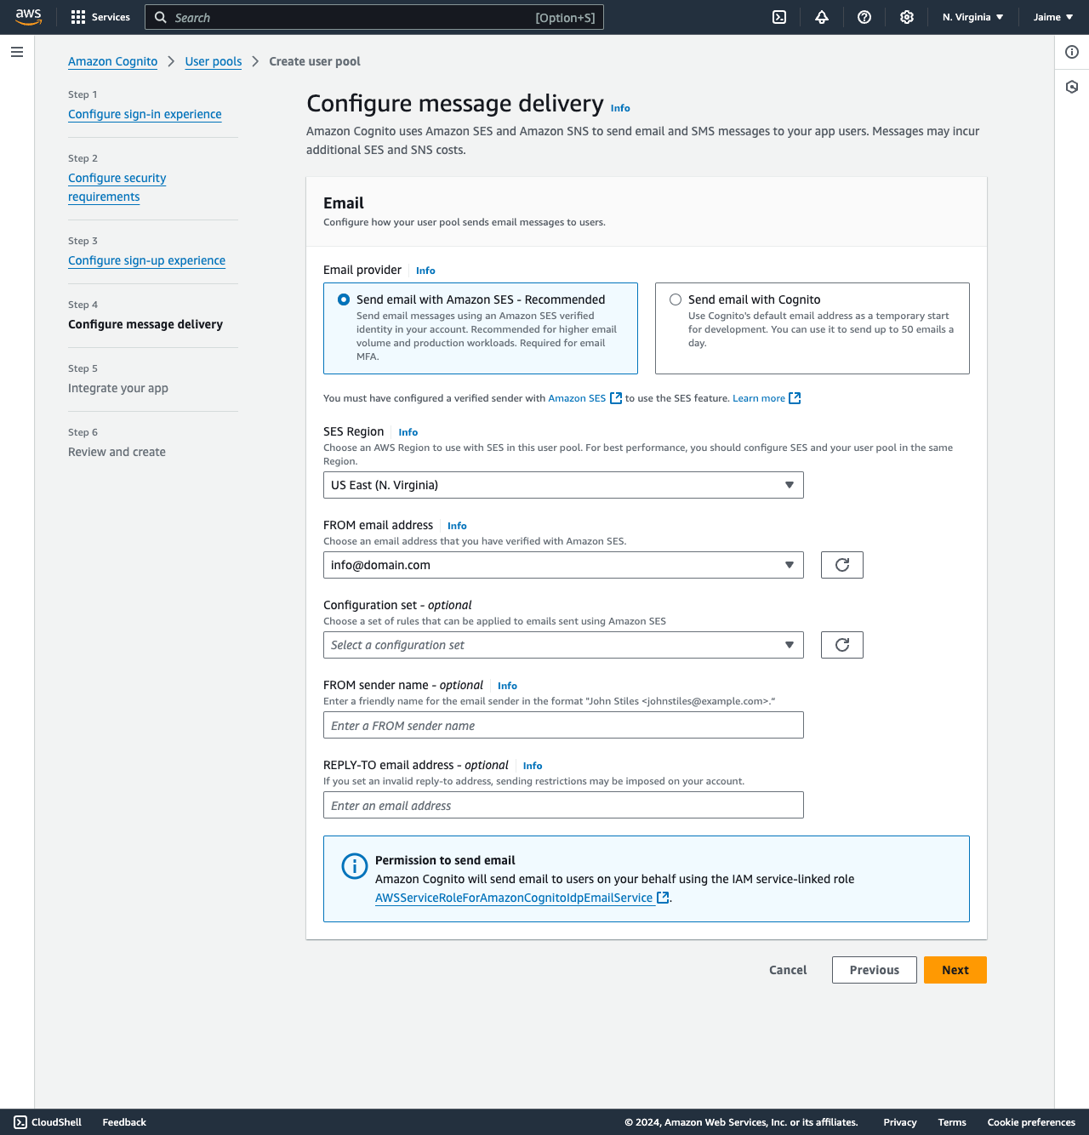This screenshot has height=1135, width=1089.
Task: Focus the FROM sender name input
Action: coord(563,725)
